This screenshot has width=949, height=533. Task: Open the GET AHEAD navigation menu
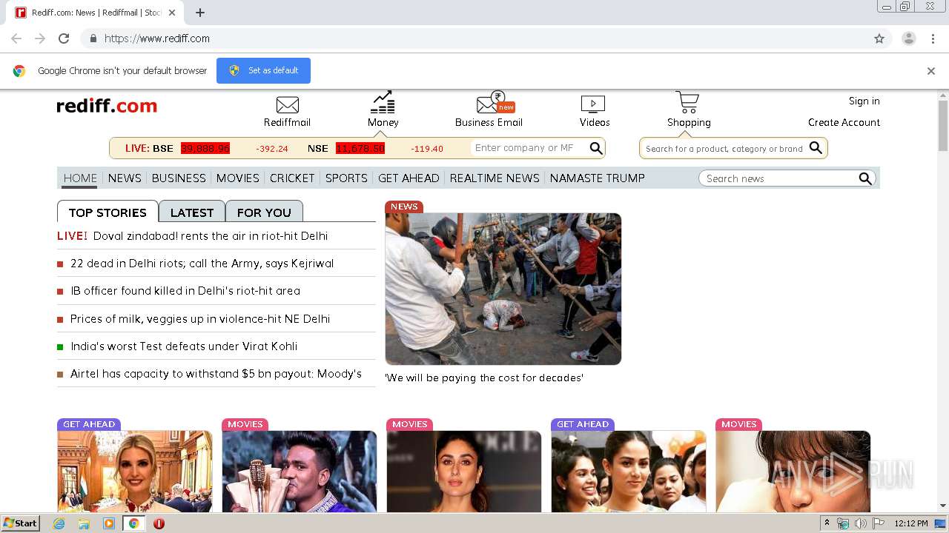[409, 178]
